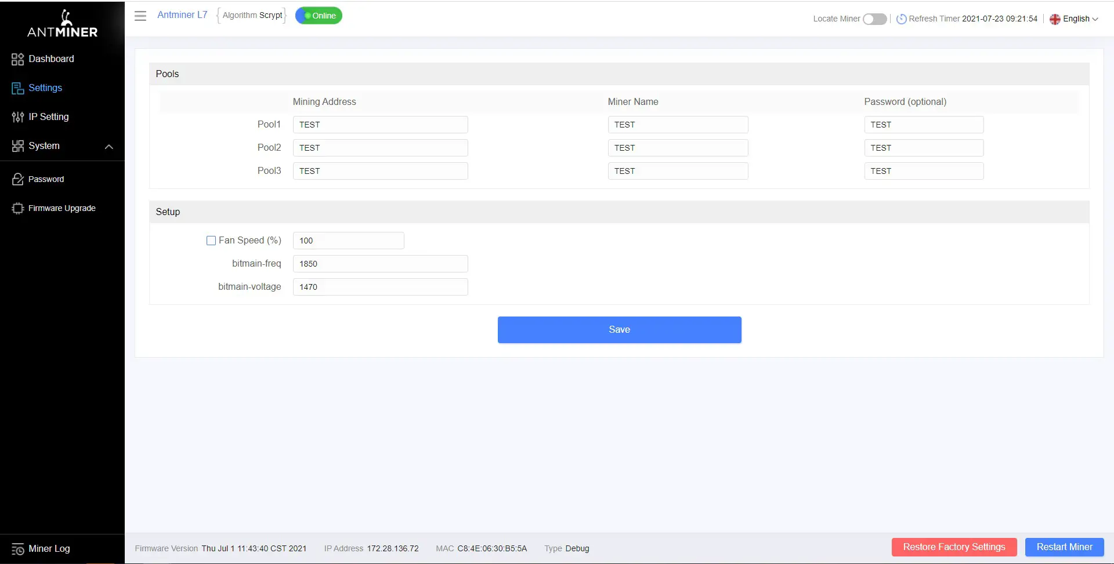The height and width of the screenshot is (564, 1114).
Task: Focus the Pool1 Password field
Action: (x=924, y=125)
